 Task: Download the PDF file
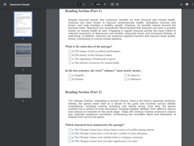click(x=181, y=4)
